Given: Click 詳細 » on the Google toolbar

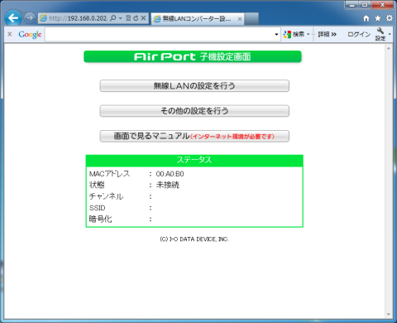Looking at the screenshot, I should (327, 34).
